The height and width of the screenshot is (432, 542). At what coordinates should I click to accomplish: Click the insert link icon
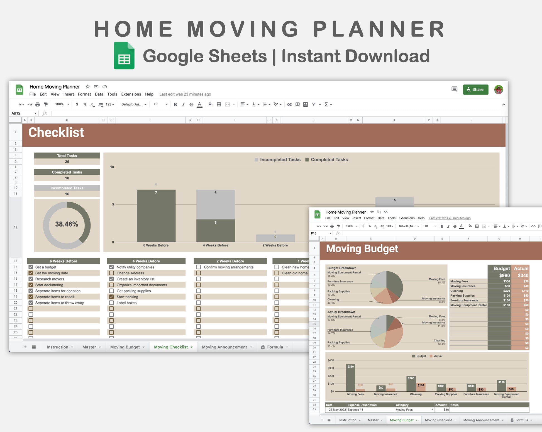click(289, 104)
